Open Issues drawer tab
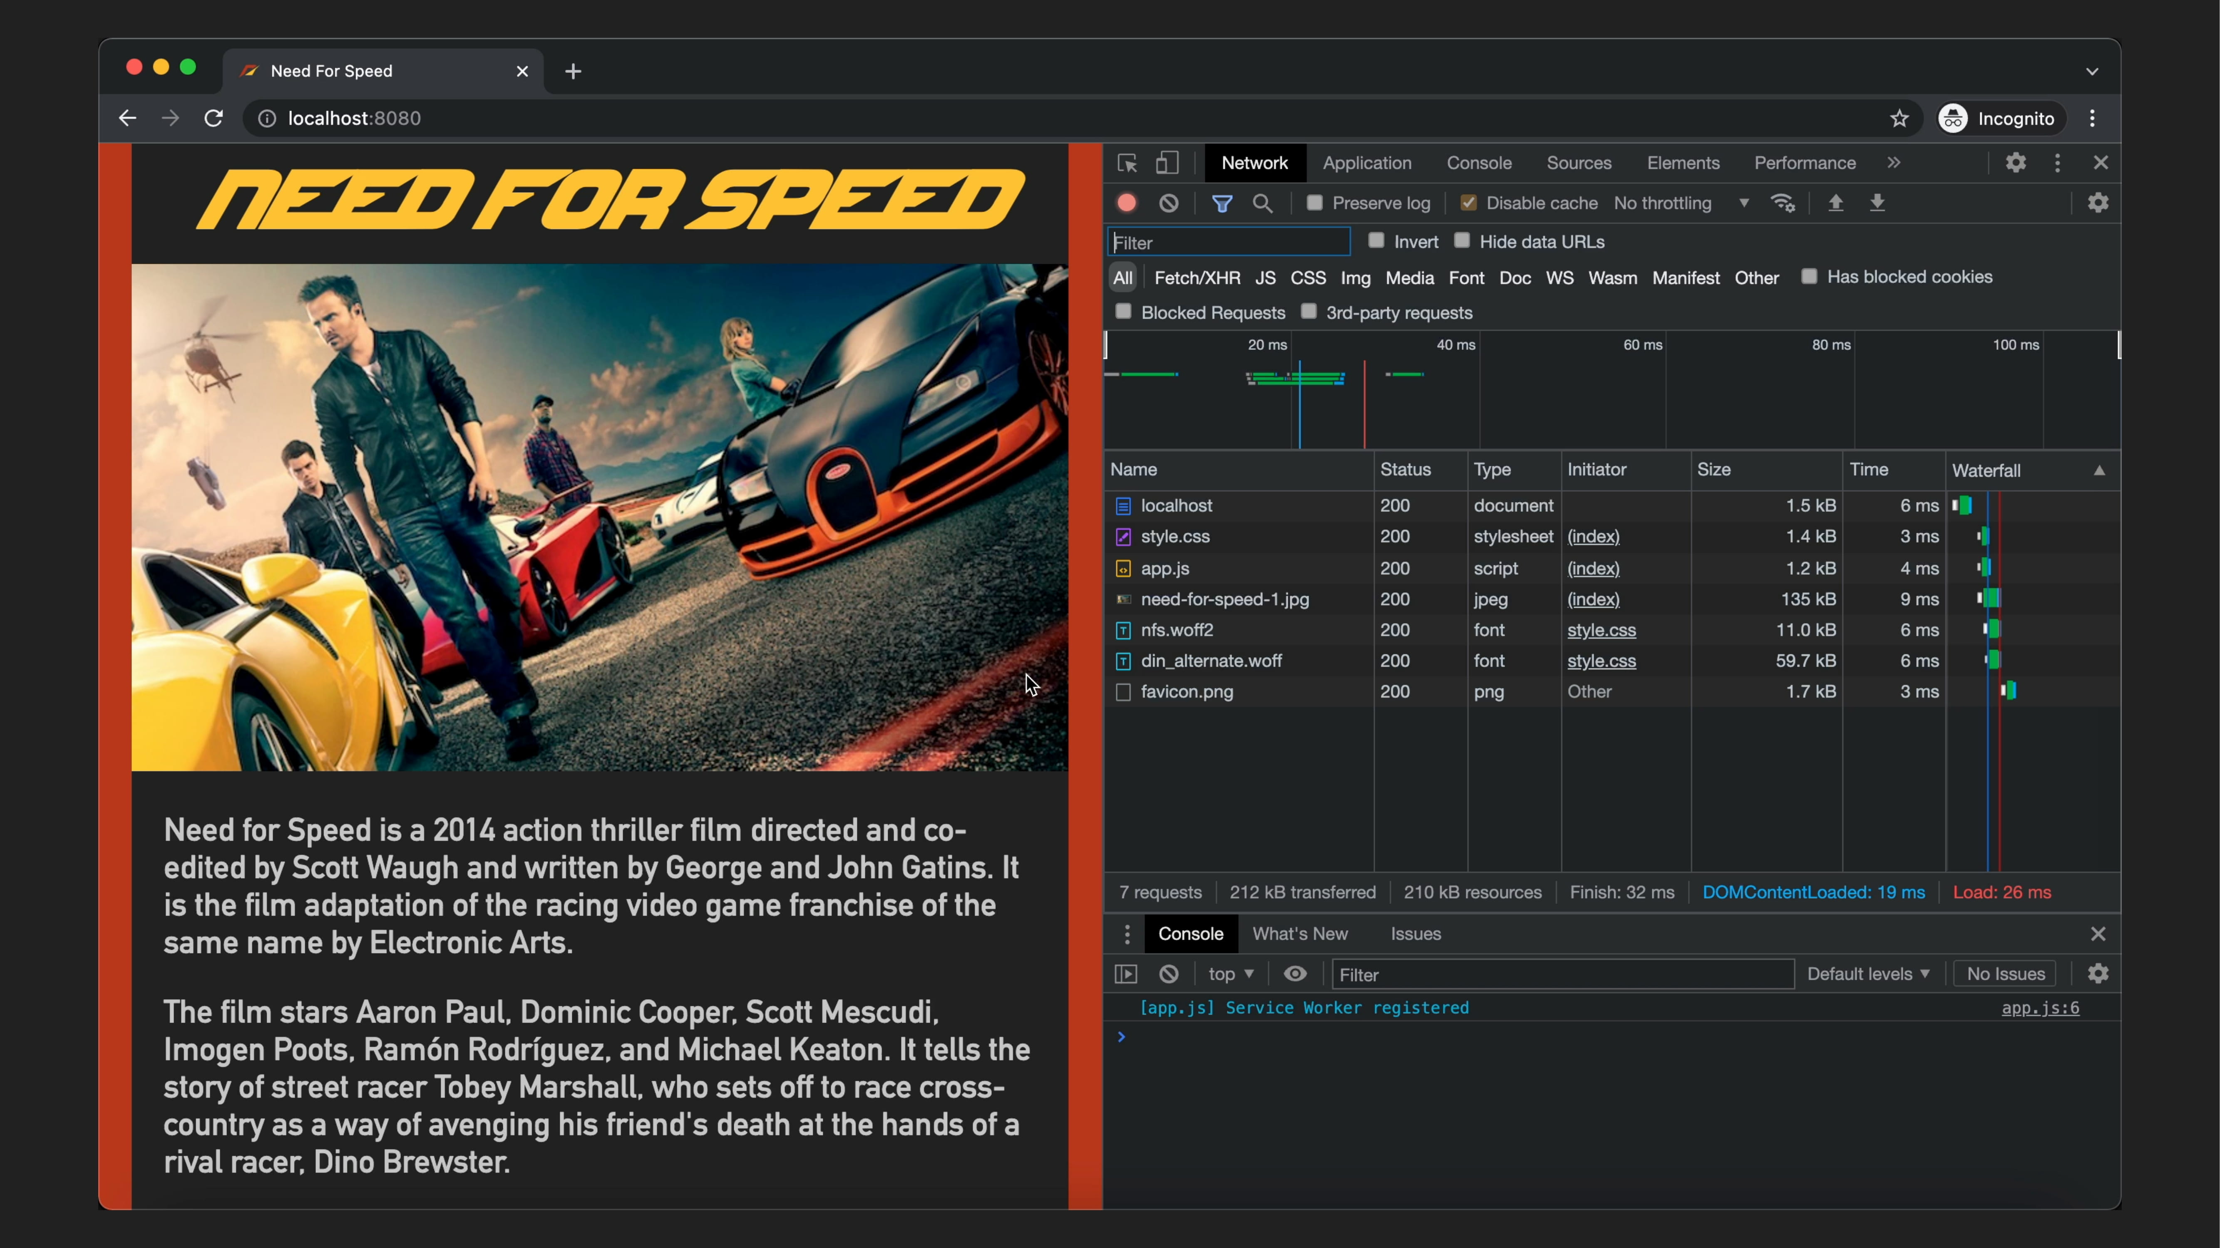Viewport: 2220px width, 1248px height. point(1415,934)
